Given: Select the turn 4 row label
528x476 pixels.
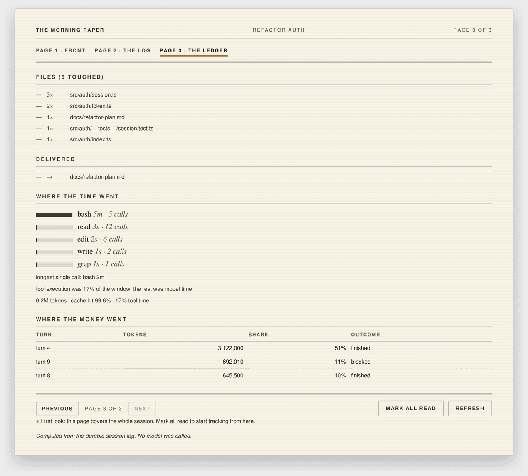Looking at the screenshot, I should coord(43,348).
